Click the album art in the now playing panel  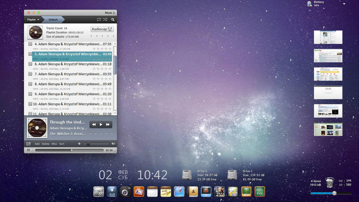[x=37, y=128]
